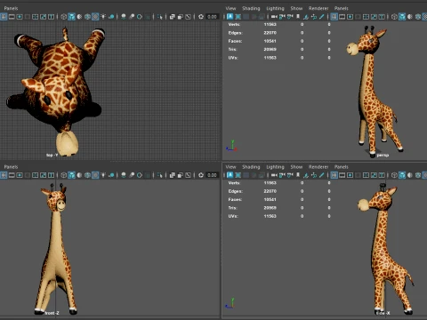Viewport: 427px width, 320px height.
Task: Open the Renderer menu in the persp panel
Action: [x=318, y=8]
